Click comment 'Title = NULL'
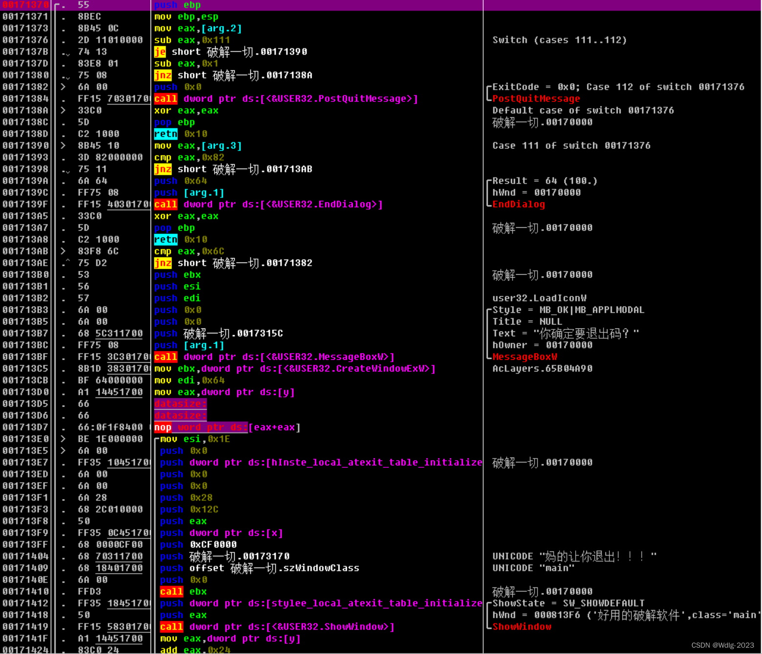The height and width of the screenshot is (654, 762). [527, 322]
